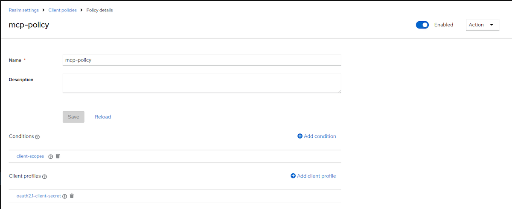Click plus icon for Add client profile
The width and height of the screenshot is (512, 209).
tap(293, 176)
